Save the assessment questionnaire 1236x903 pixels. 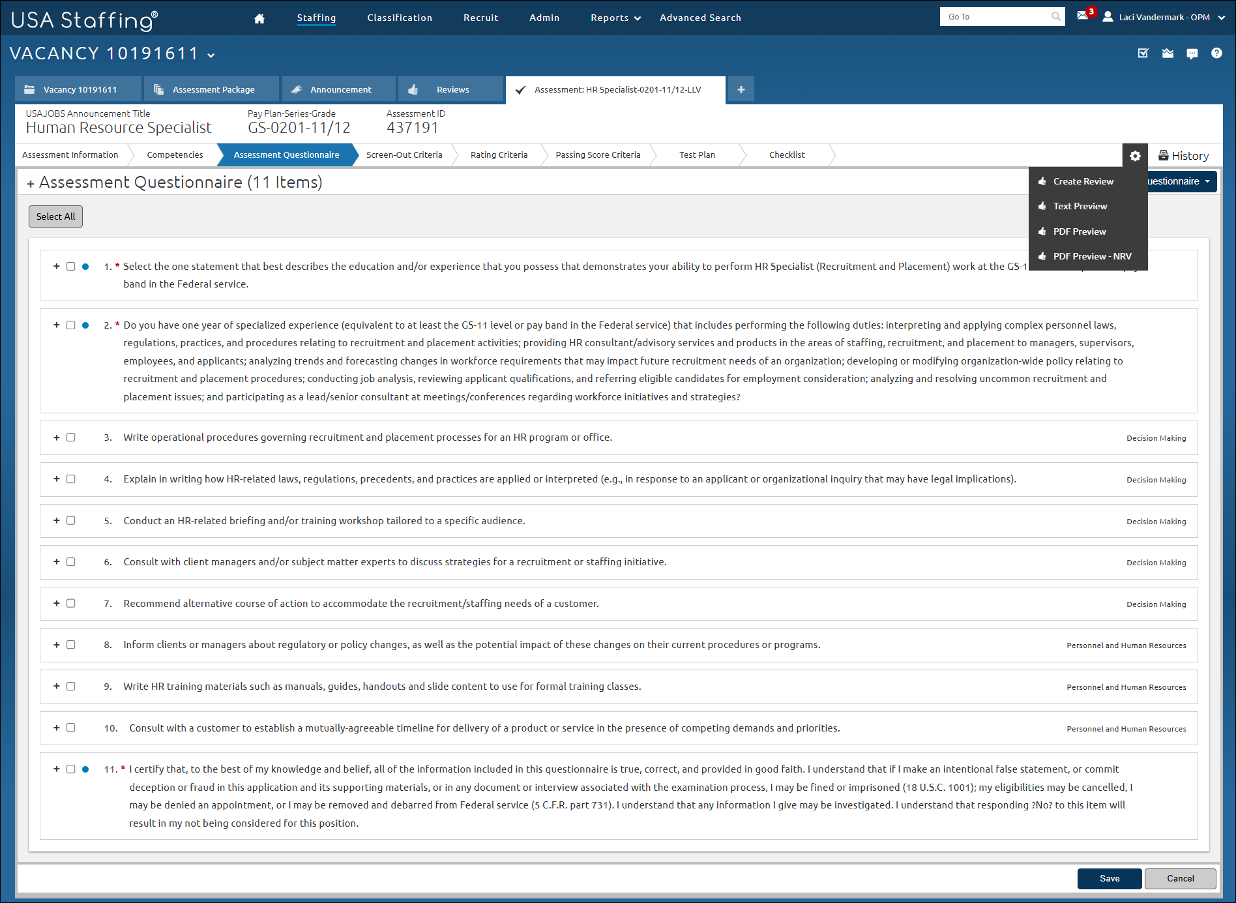(1109, 878)
